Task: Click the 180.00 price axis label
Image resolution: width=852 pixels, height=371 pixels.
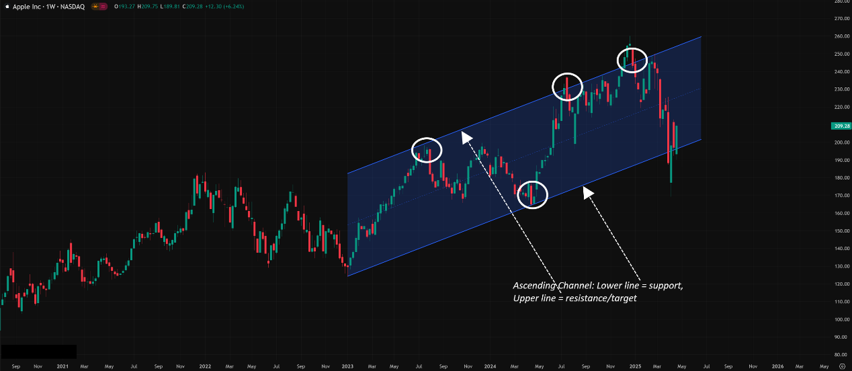Action: (841, 178)
